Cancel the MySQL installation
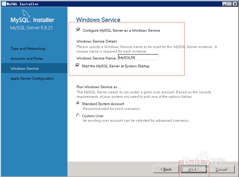Viewport: 239px width, 177px height. point(221,169)
